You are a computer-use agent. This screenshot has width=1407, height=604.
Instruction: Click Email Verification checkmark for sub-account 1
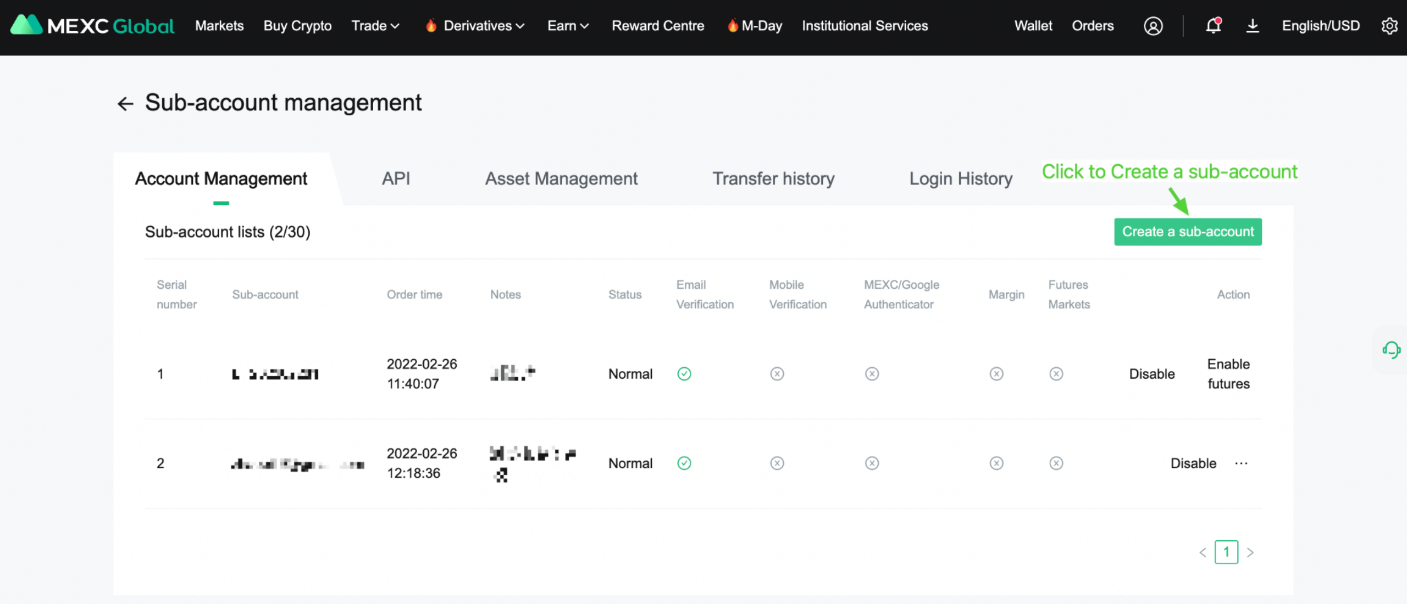(x=684, y=374)
